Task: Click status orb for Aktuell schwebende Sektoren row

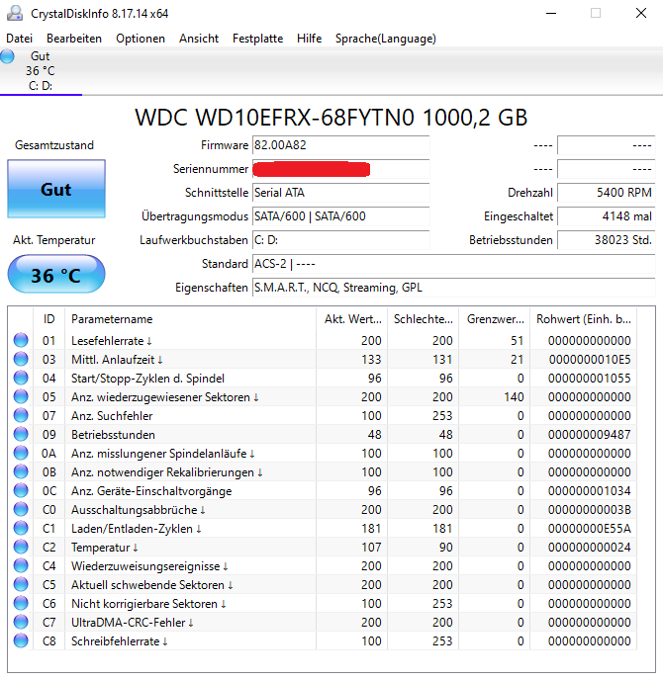Action: click(21, 584)
